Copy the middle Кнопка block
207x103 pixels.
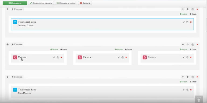click(x=122, y=57)
